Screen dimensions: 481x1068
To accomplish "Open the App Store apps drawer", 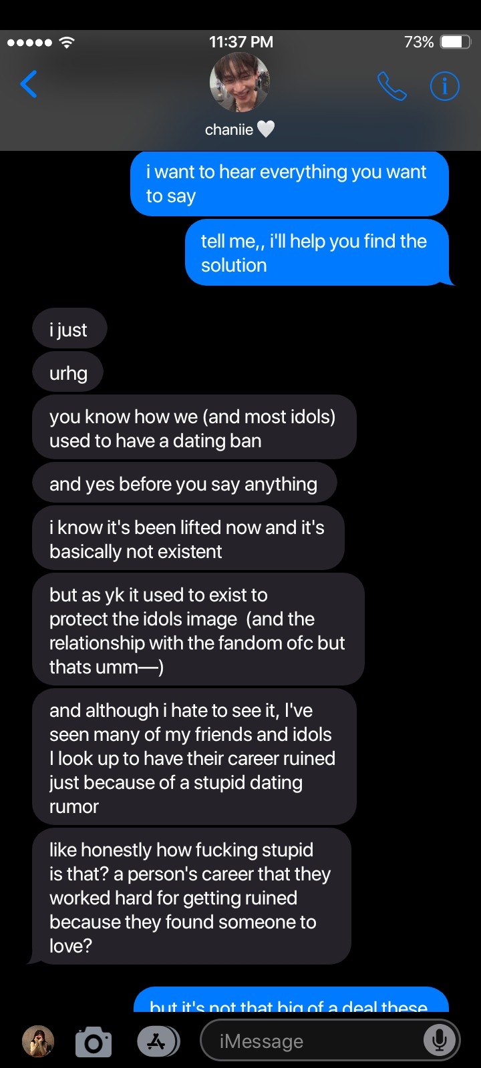I will click(158, 1041).
